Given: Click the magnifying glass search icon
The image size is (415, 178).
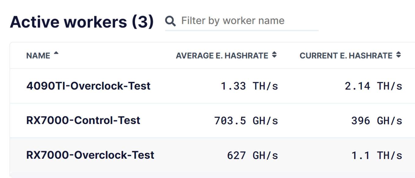Looking at the screenshot, I should click(x=170, y=21).
